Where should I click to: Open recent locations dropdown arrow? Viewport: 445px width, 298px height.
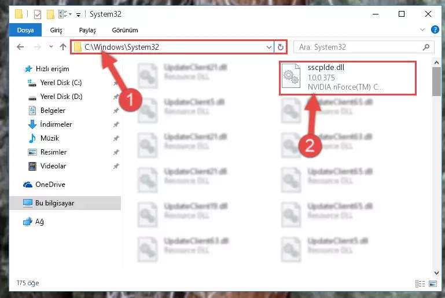(51, 47)
